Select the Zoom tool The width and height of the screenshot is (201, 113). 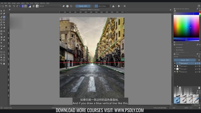point(1,64)
